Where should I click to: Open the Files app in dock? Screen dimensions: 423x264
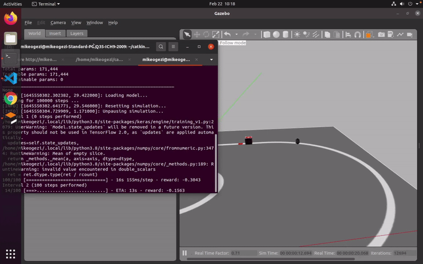[x=11, y=39]
